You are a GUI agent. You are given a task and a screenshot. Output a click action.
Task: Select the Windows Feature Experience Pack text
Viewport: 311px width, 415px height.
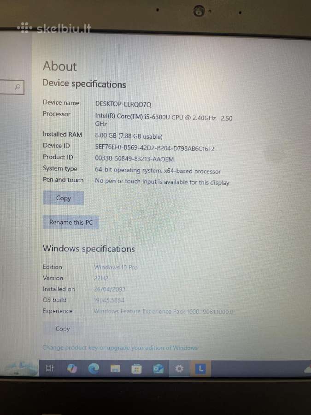pos(163,312)
